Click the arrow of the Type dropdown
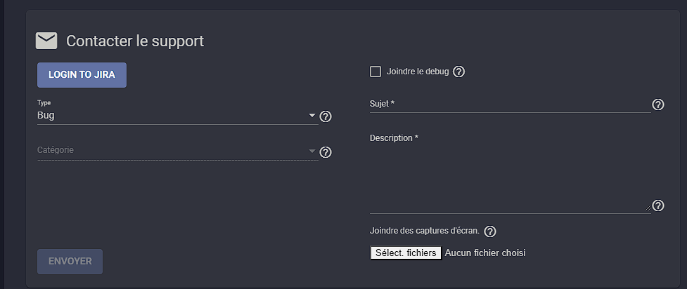The image size is (687, 289). [x=312, y=116]
